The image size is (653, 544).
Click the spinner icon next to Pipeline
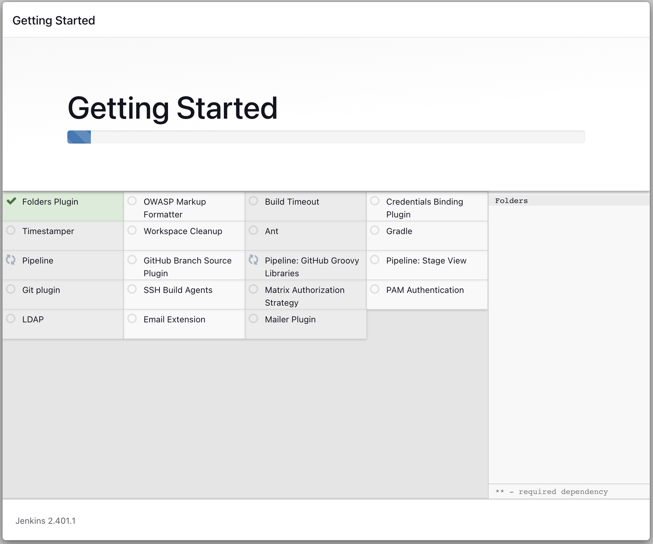(x=10, y=260)
